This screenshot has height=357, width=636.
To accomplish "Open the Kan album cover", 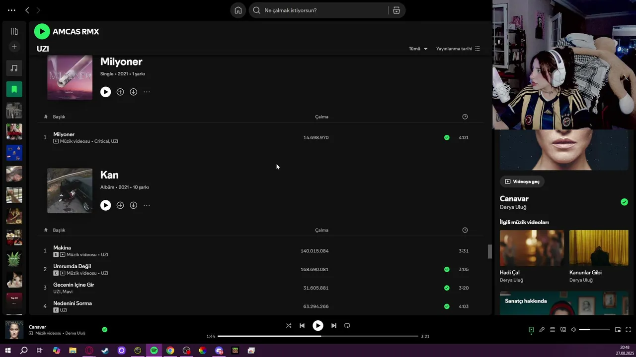I will tap(70, 191).
